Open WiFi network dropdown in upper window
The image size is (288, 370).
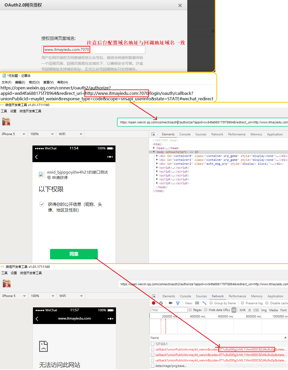70,134
